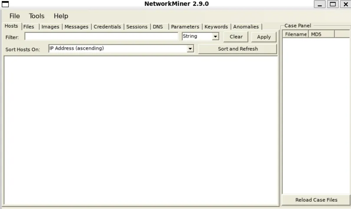This screenshot has height=209, width=351.
Task: Switch to the Anomalies tab
Action: click(x=246, y=27)
